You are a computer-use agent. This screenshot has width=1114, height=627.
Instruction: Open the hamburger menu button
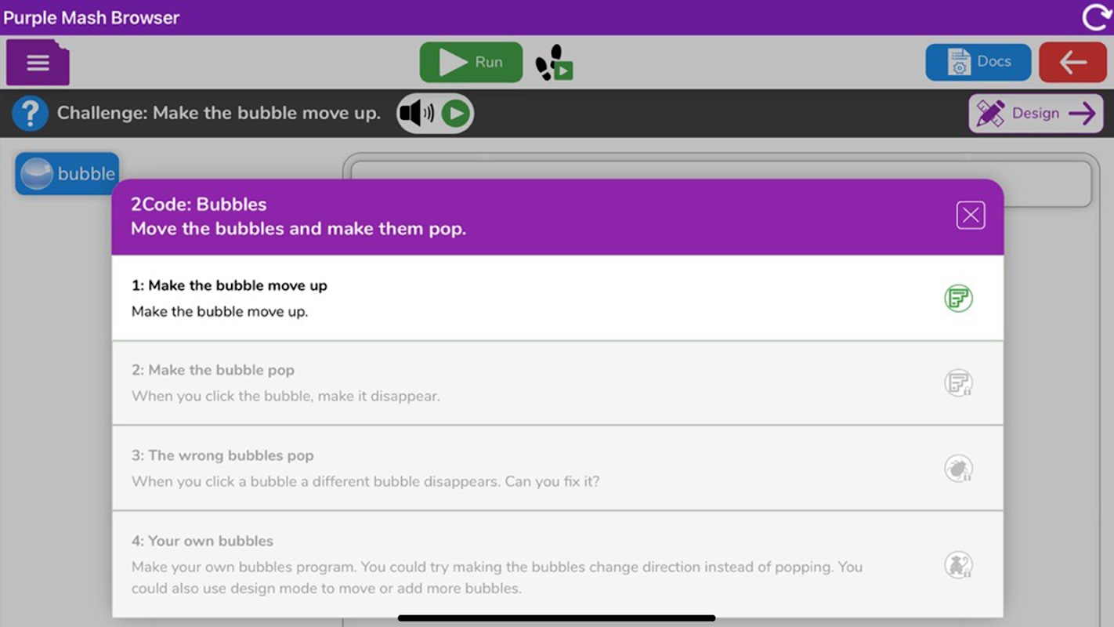(x=38, y=63)
